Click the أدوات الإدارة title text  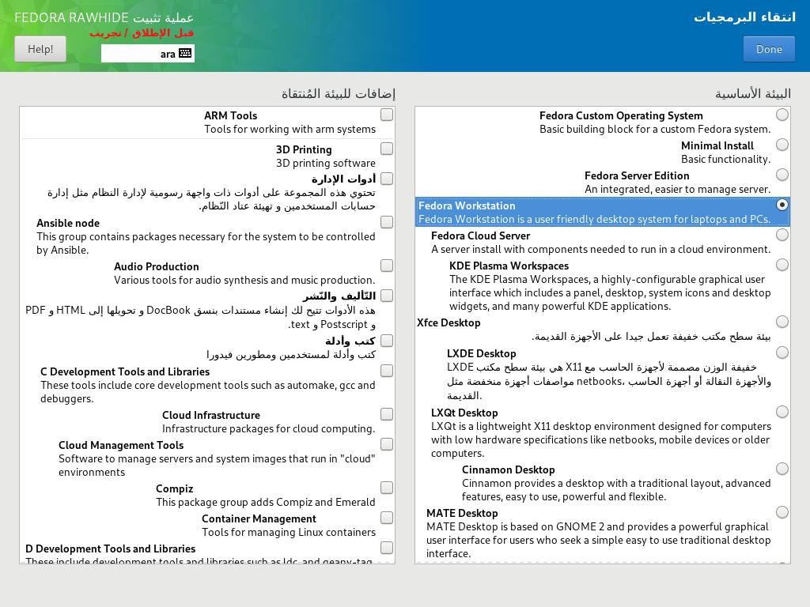(x=343, y=179)
